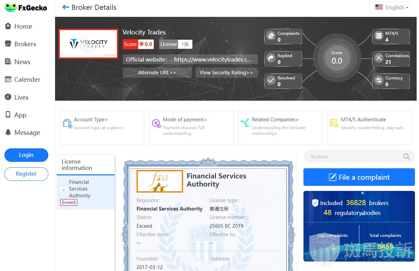Viewport: 419px width, 271px height.
Task: Go to Brokers in sidebar
Action: point(25,44)
